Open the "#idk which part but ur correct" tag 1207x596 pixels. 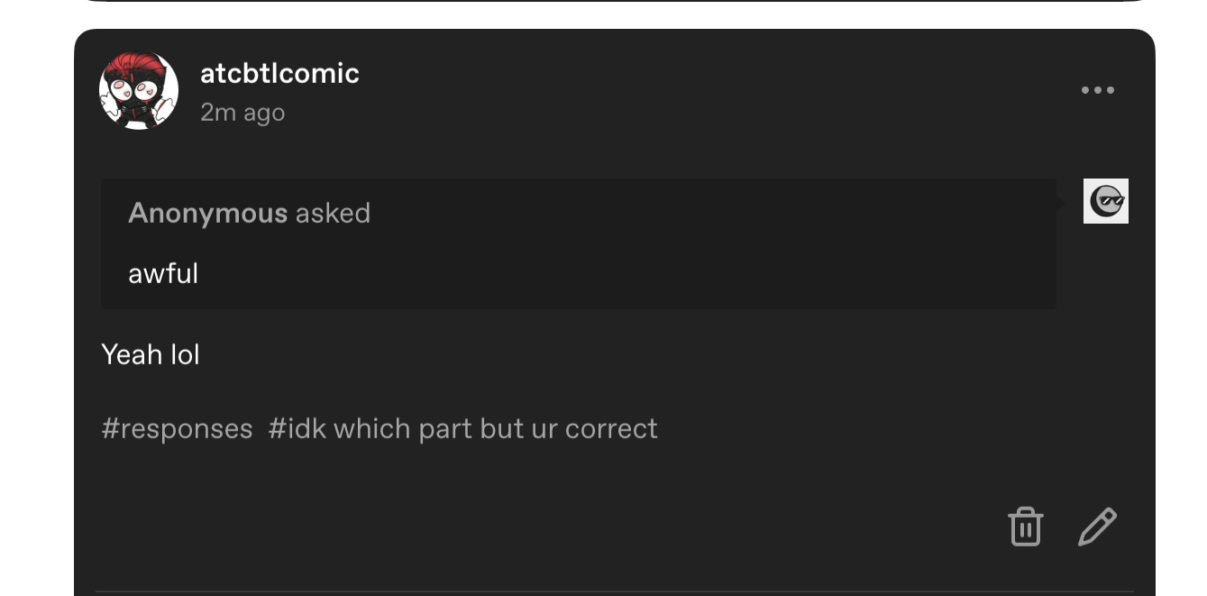(462, 428)
